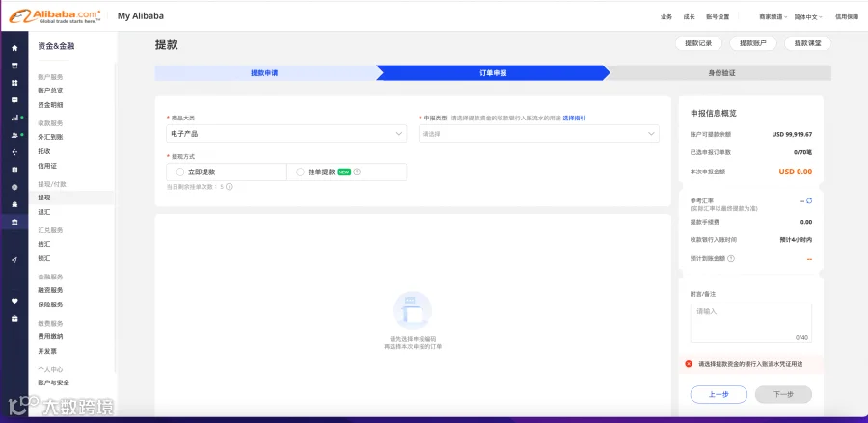The height and width of the screenshot is (423, 868).
Task: Open 资金明细 in the side menu
Action: [x=50, y=104]
